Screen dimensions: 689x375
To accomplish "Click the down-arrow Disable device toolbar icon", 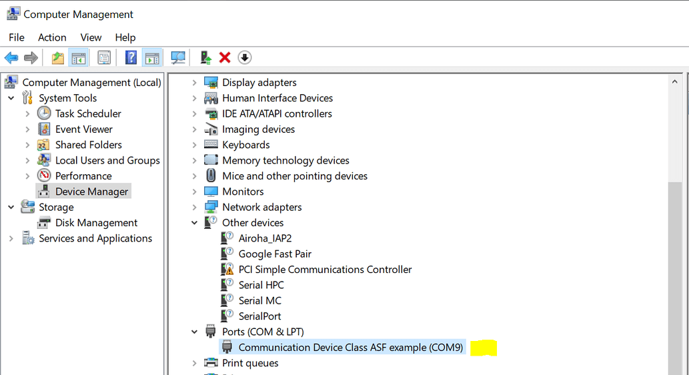I will pyautogui.click(x=245, y=57).
